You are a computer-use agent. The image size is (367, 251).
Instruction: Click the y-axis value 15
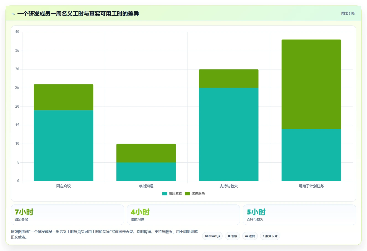pos(17,125)
